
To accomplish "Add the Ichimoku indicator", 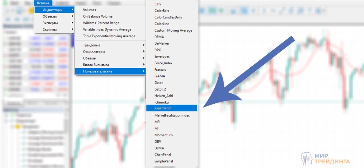I will [x=162, y=102].
